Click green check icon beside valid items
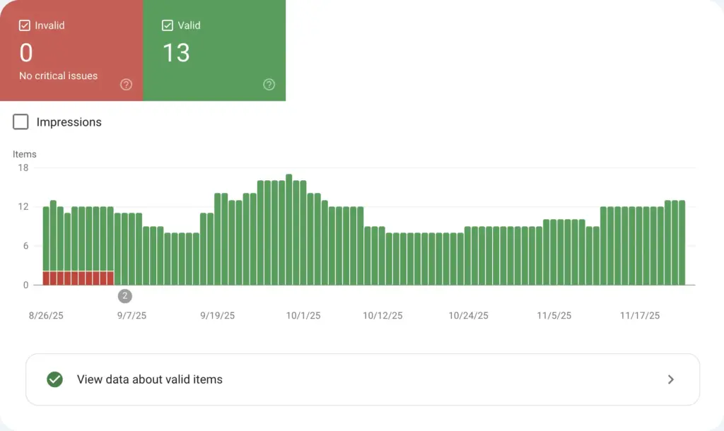This screenshot has height=431, width=724. (x=55, y=379)
